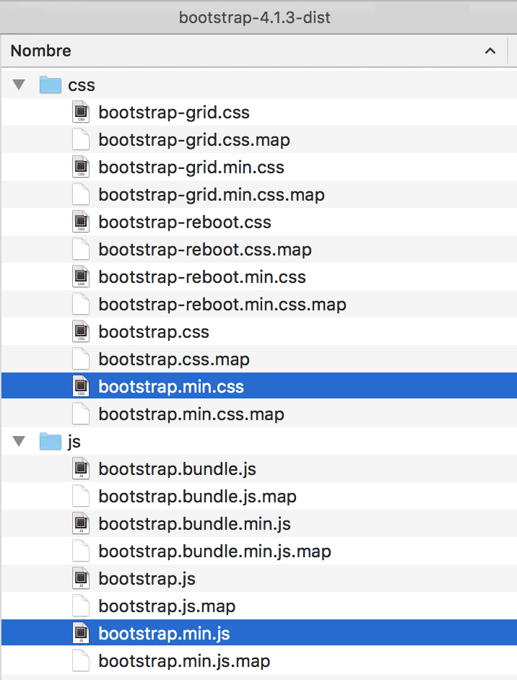
Task: Click the icon beside bootstrap-grid.min.css.map
Action: [80, 194]
